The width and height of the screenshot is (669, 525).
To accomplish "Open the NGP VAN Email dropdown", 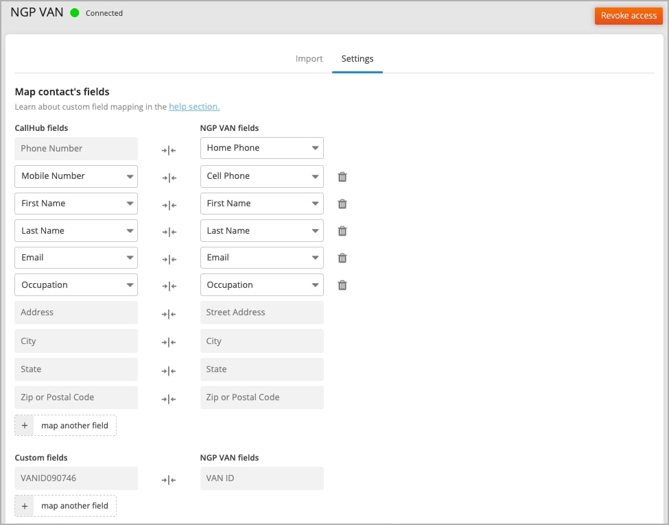I will point(262,258).
